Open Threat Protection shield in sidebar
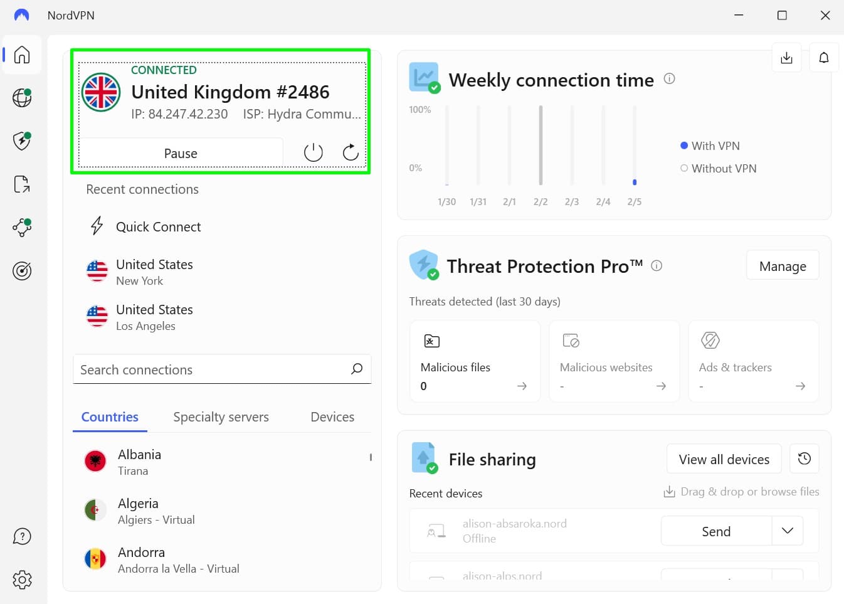Viewport: 844px width, 604px height. click(22, 141)
